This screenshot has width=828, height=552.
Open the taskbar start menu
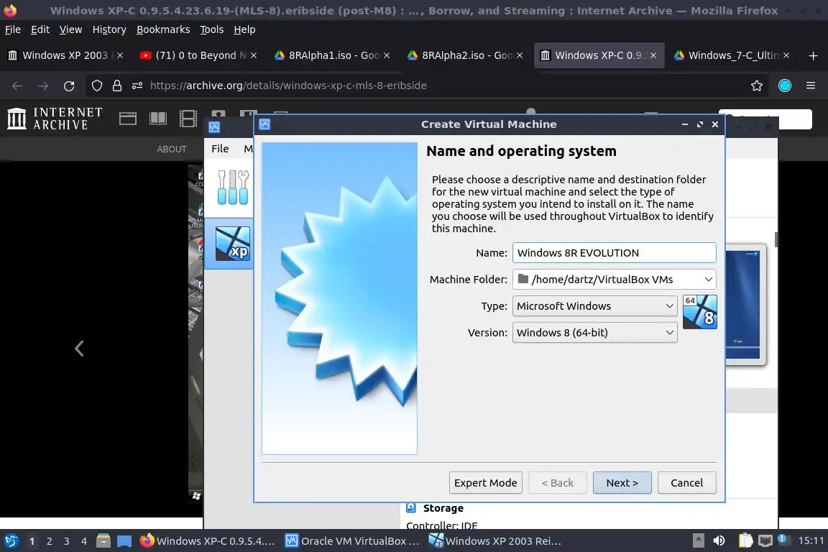click(x=11, y=541)
